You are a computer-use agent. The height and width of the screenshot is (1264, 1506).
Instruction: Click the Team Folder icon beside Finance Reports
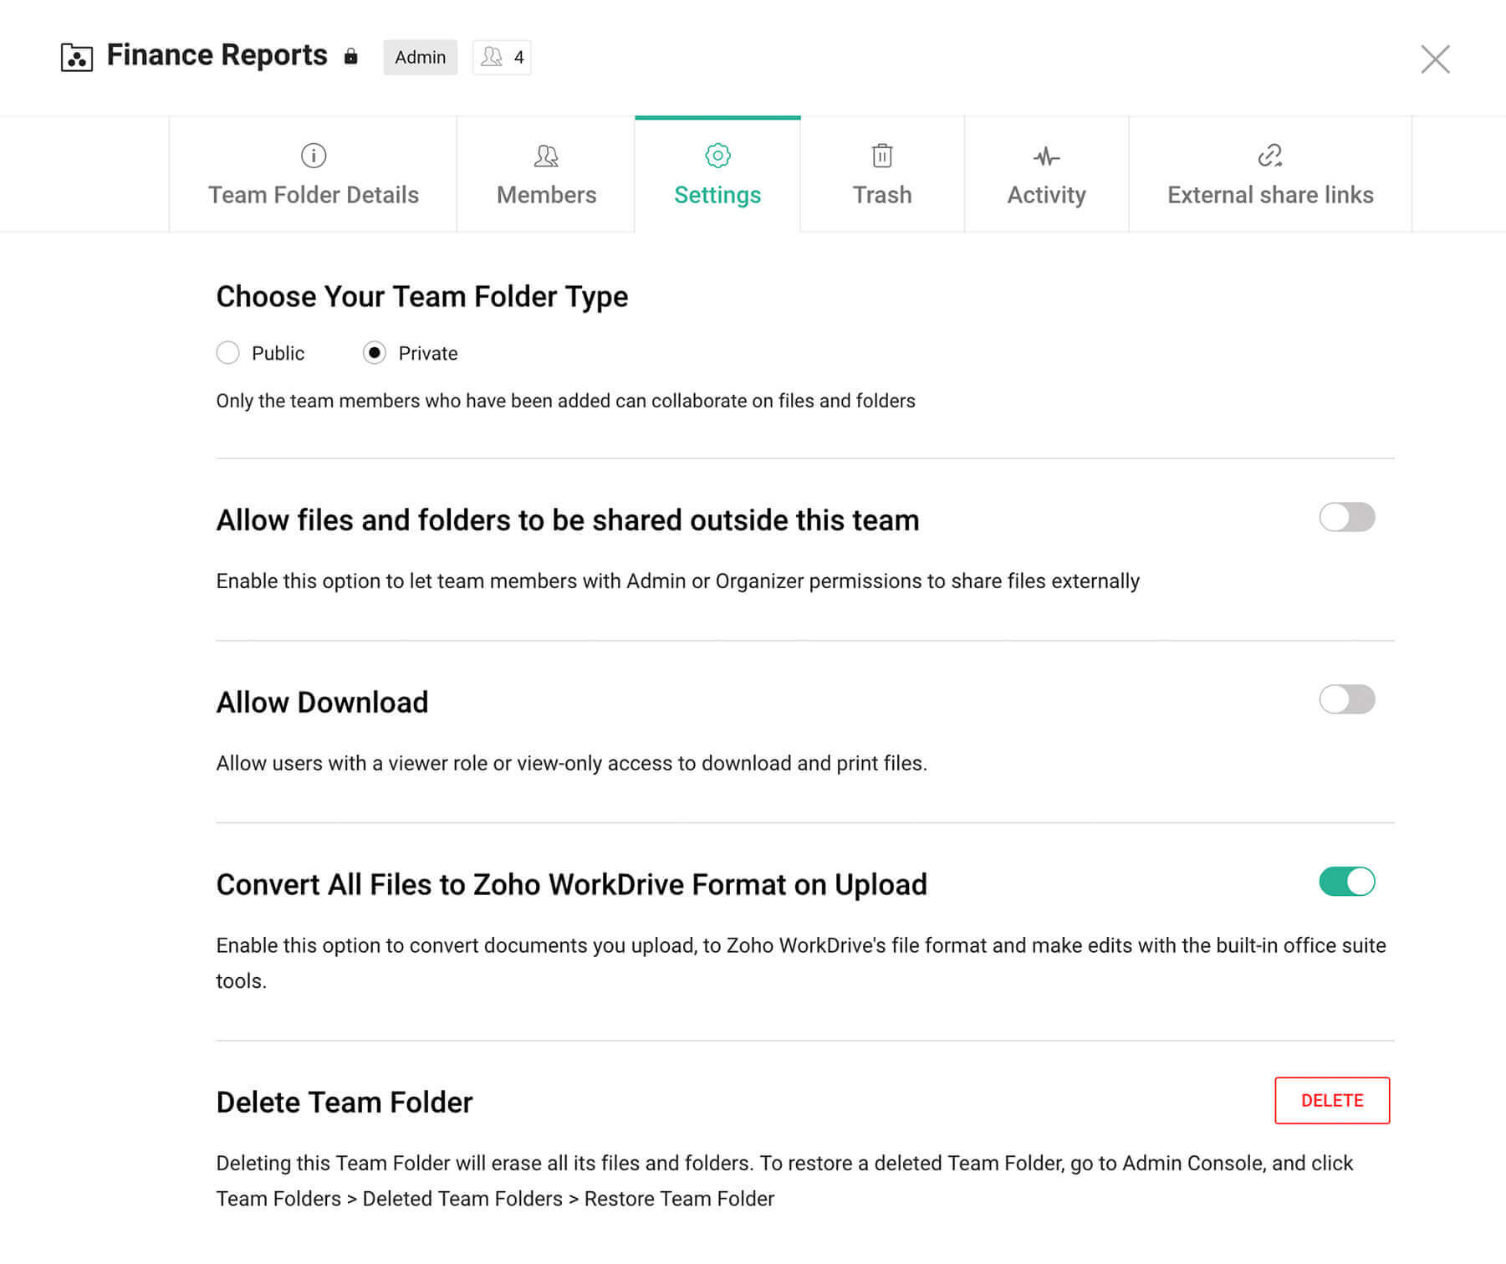(x=76, y=58)
